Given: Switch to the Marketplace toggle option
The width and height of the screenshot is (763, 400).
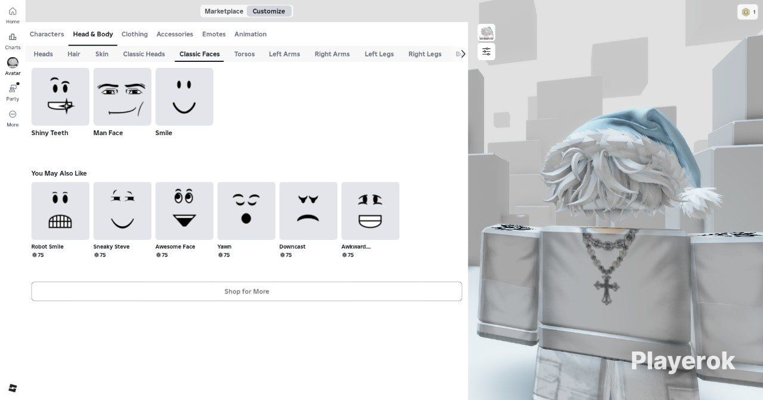Looking at the screenshot, I should pyautogui.click(x=224, y=11).
